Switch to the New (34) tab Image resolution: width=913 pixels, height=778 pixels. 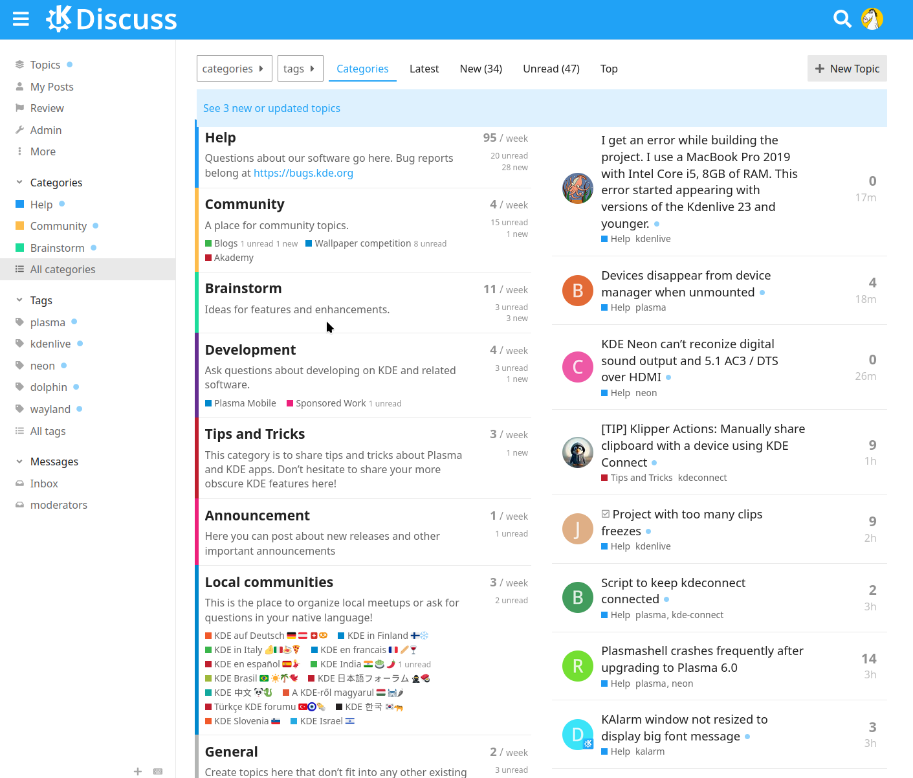point(481,69)
